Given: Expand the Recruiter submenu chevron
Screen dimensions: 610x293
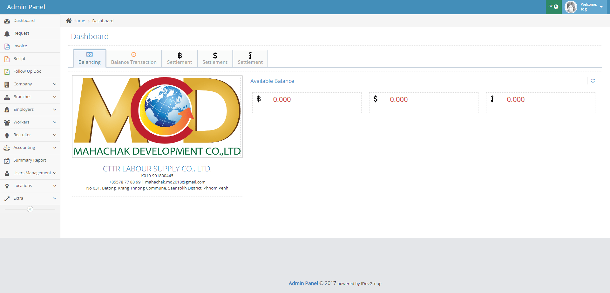Looking at the screenshot, I should click(x=55, y=135).
